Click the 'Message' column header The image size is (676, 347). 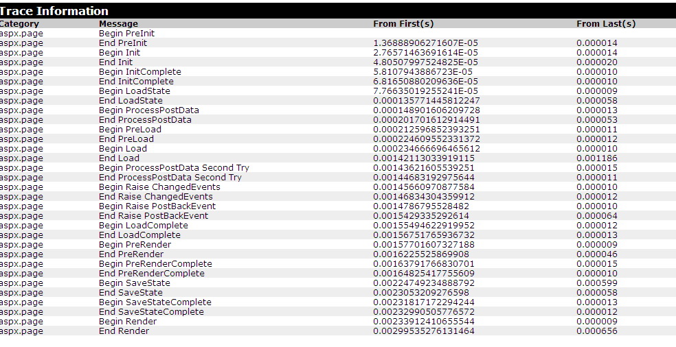(x=119, y=24)
